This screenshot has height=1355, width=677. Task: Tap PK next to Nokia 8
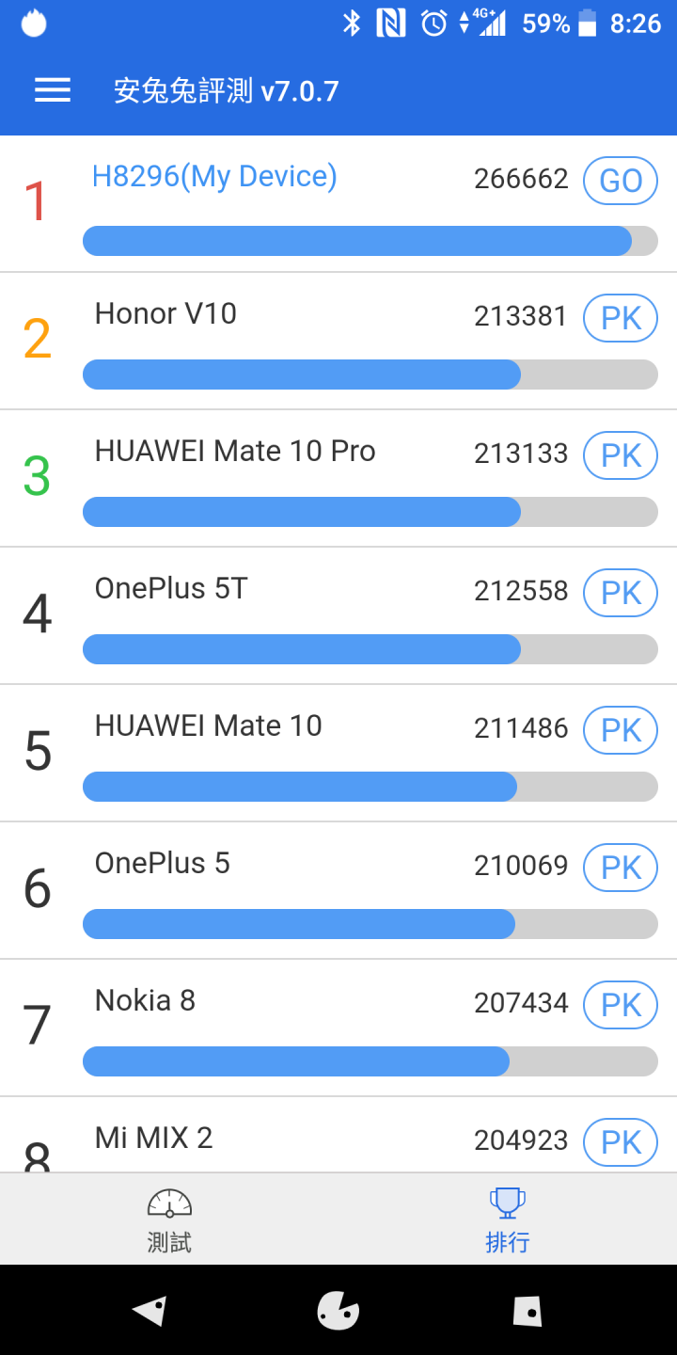[621, 1005]
